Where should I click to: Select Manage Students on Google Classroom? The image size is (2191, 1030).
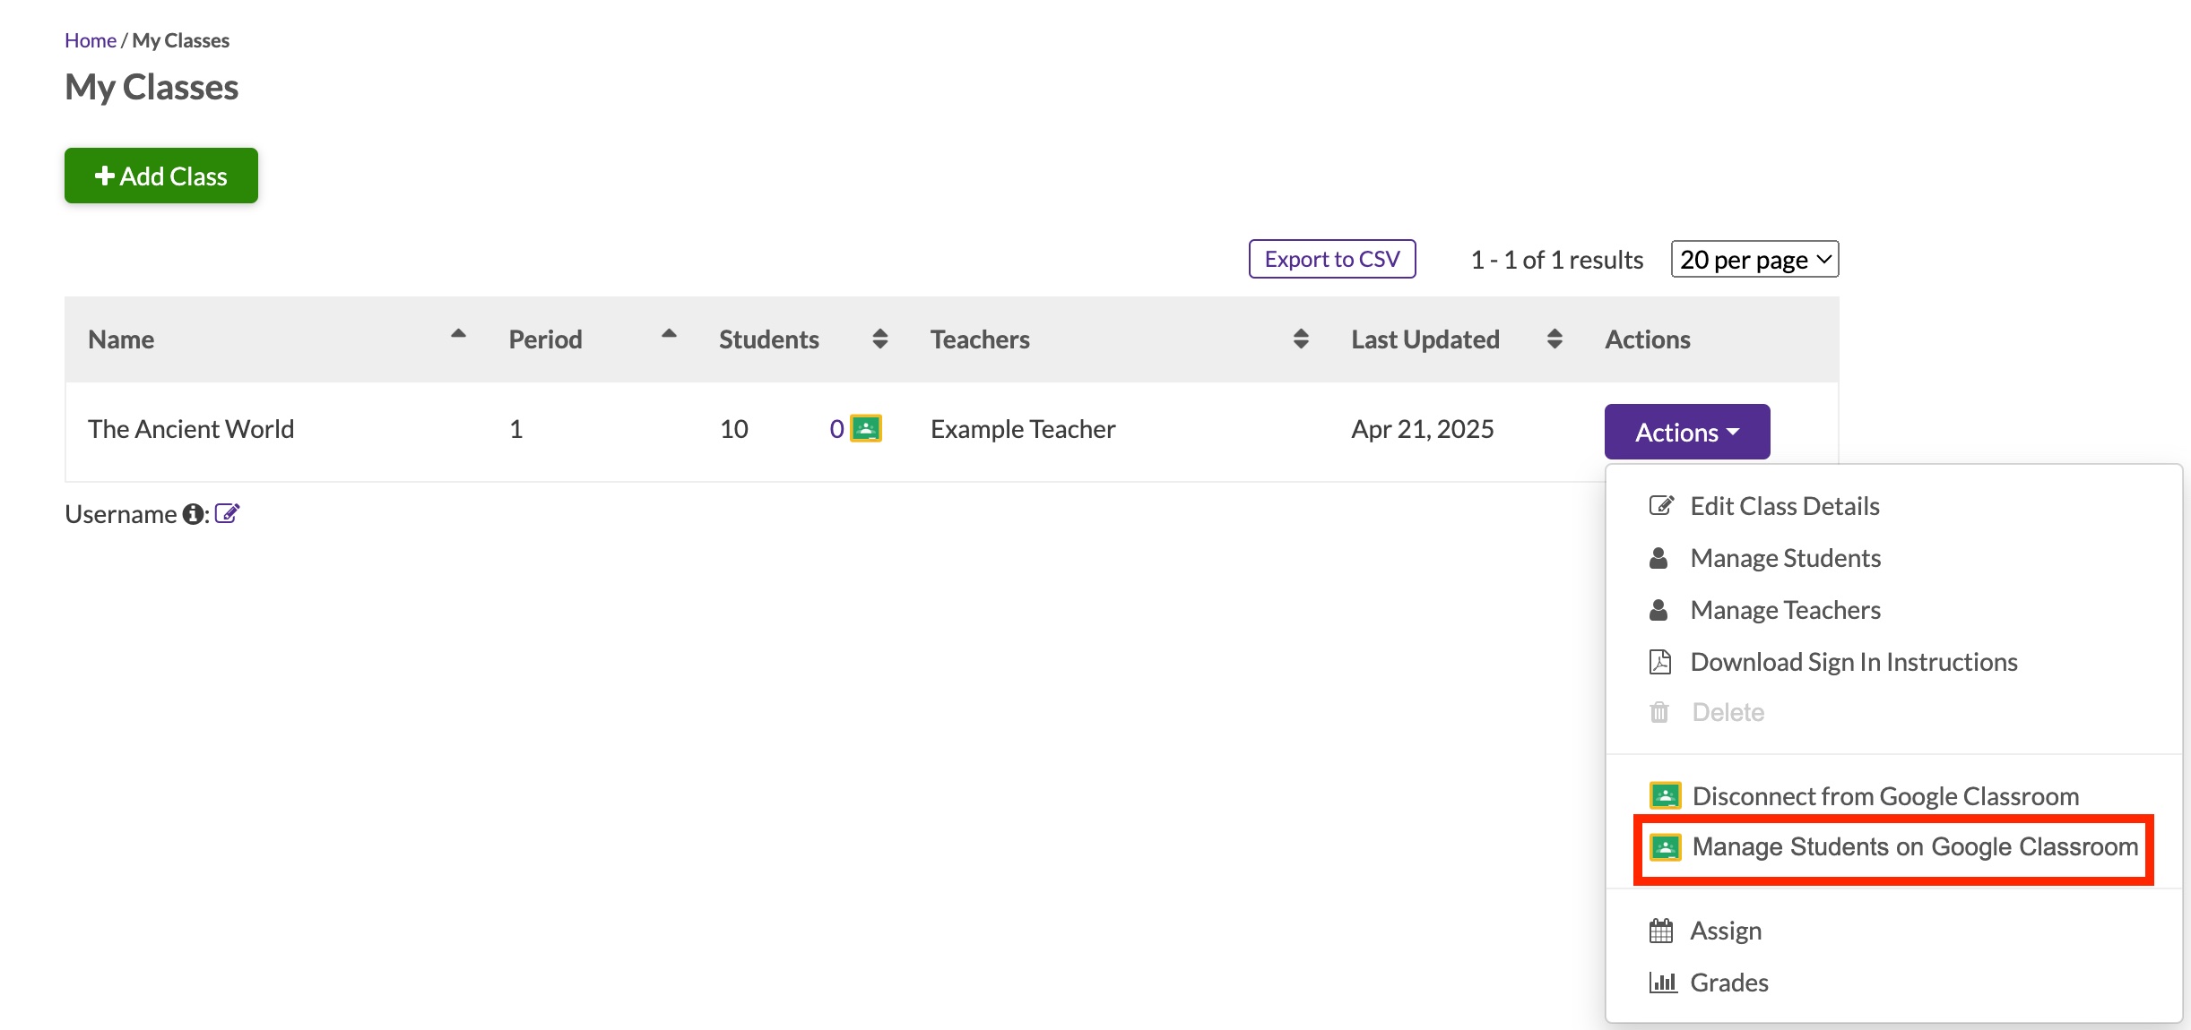1913,846
